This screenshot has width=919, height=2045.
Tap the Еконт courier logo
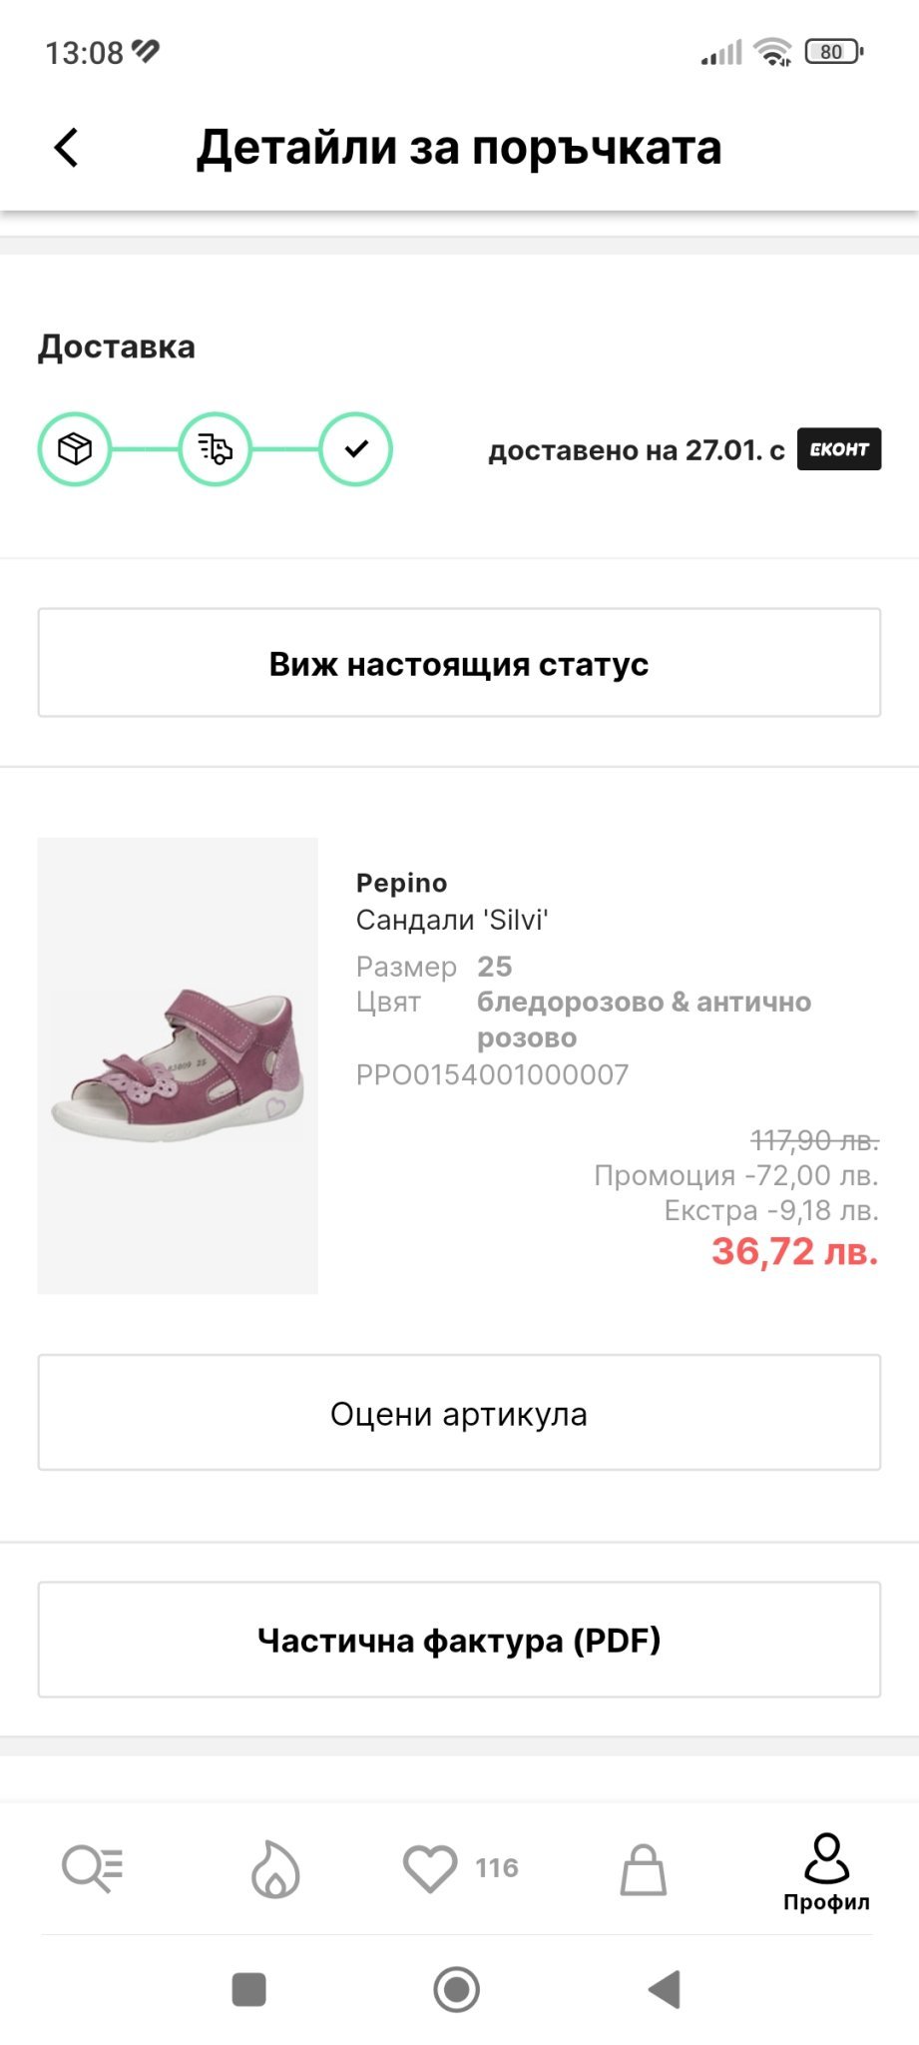[x=838, y=449]
